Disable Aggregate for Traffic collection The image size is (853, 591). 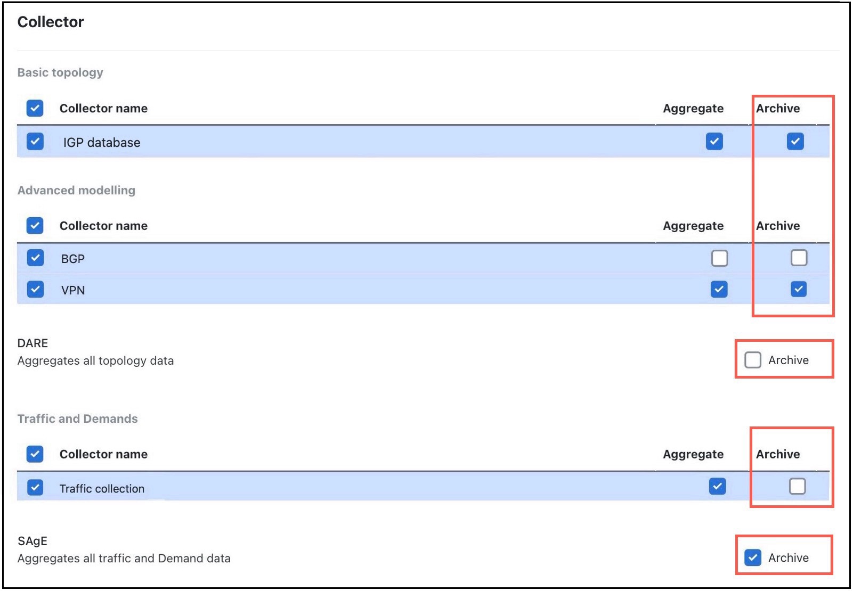[x=718, y=486]
